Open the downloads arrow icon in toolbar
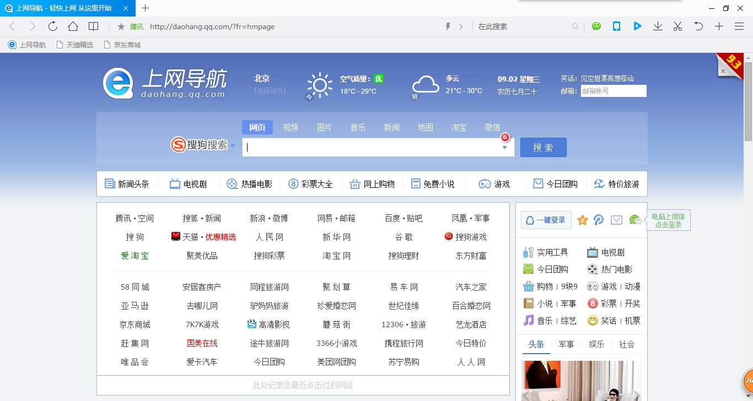 pyautogui.click(x=658, y=26)
